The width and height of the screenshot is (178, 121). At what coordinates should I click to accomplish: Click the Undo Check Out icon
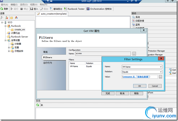51,9
